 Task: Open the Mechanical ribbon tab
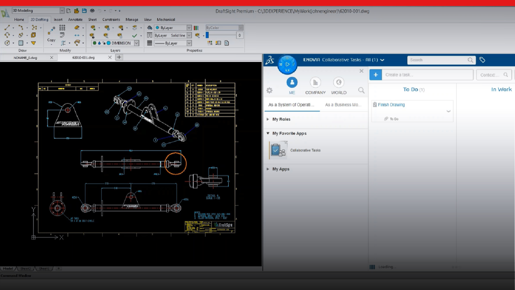point(166,20)
